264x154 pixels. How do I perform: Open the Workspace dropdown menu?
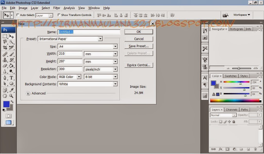pos(242,15)
